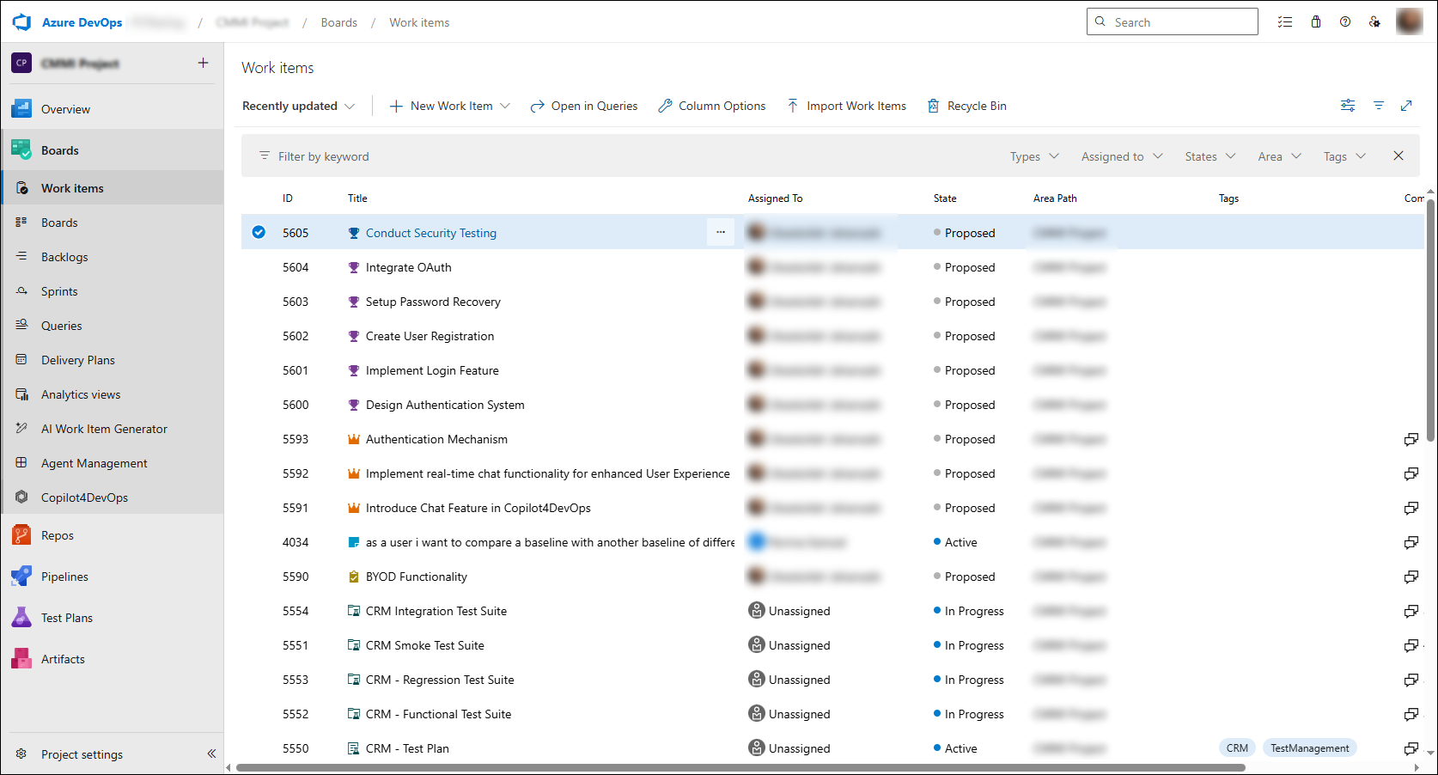The image size is (1438, 775).
Task: Add new item with project plus icon
Action: [203, 63]
